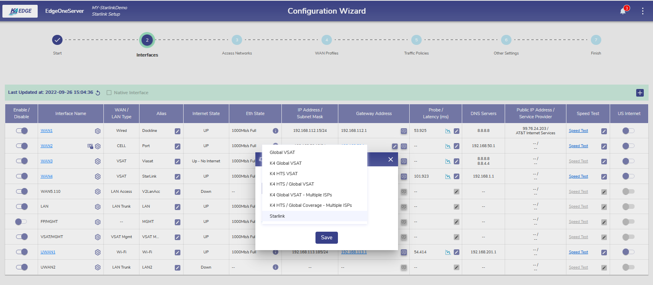Check the Native Interface checkbox

(x=109, y=93)
